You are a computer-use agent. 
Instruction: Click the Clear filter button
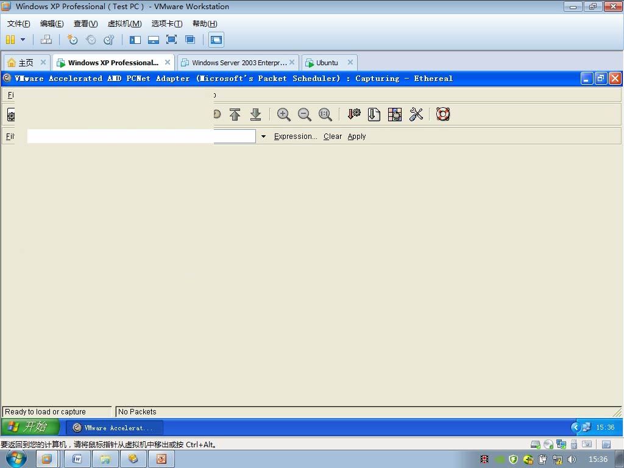tap(333, 136)
